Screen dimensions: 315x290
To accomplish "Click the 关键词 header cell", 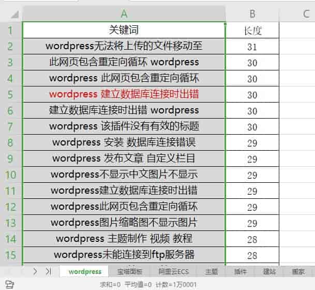I will pos(124,31).
